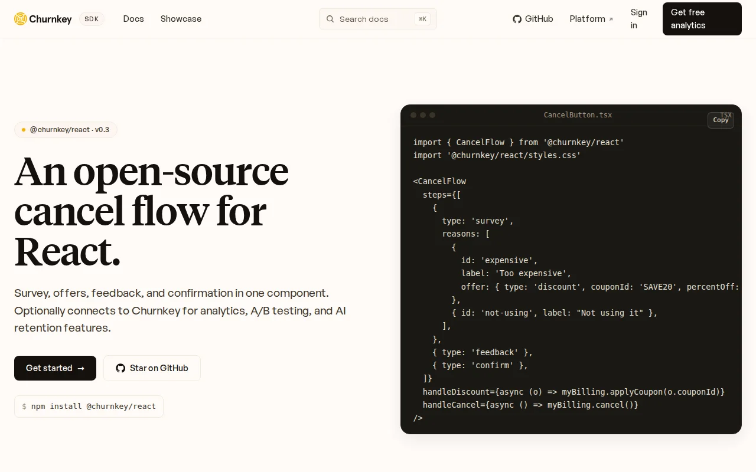Click the ⌘K shortcut badge
Viewport: 756px width, 472px height.
(x=422, y=19)
